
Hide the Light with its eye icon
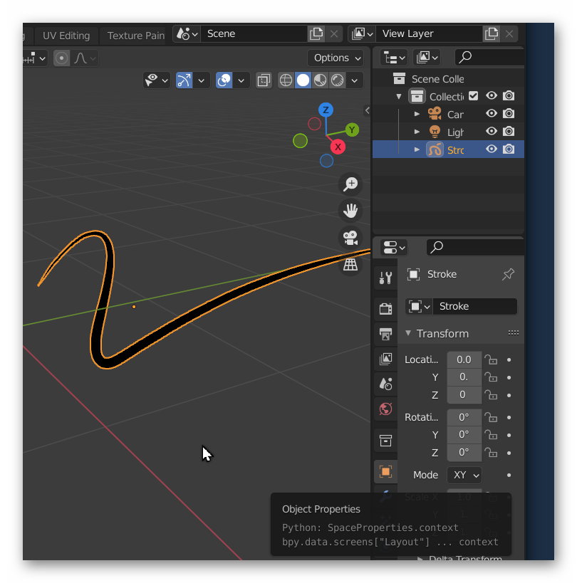click(492, 131)
